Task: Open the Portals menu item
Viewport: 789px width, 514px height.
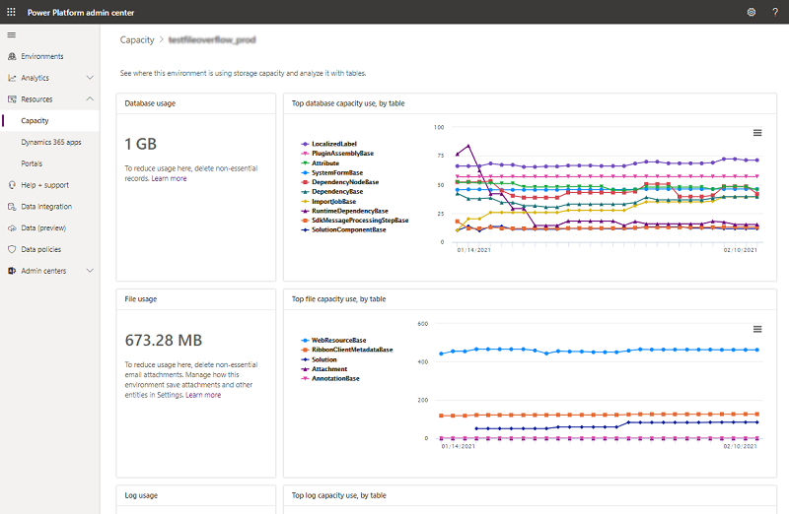Action: coord(32,163)
